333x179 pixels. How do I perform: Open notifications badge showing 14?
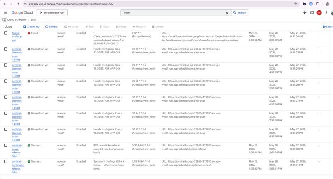319,13
